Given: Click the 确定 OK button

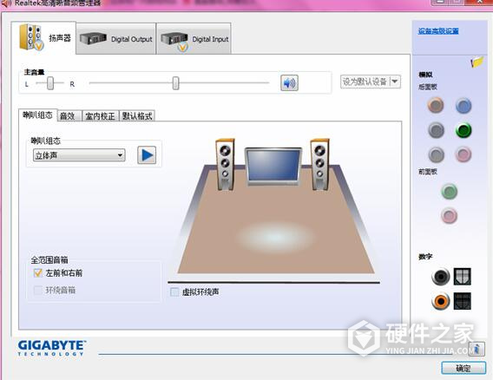Looking at the screenshot, I should [463, 368].
